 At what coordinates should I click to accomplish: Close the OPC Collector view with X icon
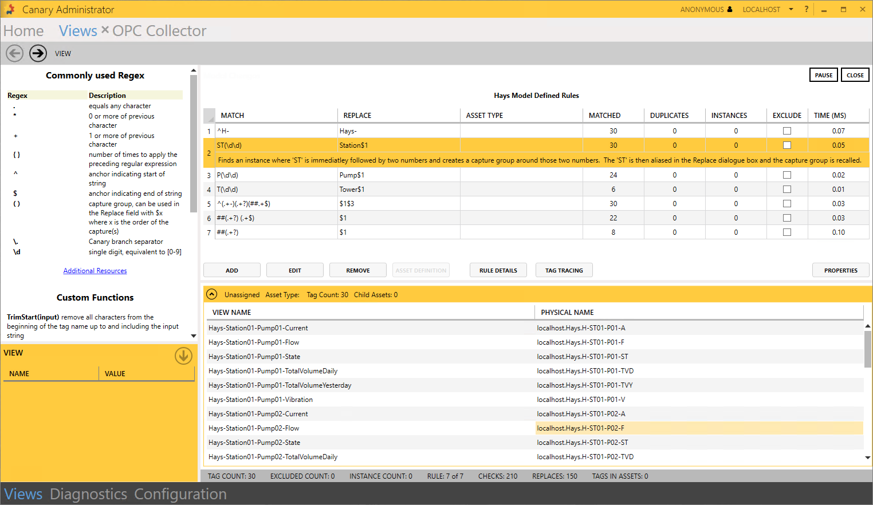coord(105,30)
